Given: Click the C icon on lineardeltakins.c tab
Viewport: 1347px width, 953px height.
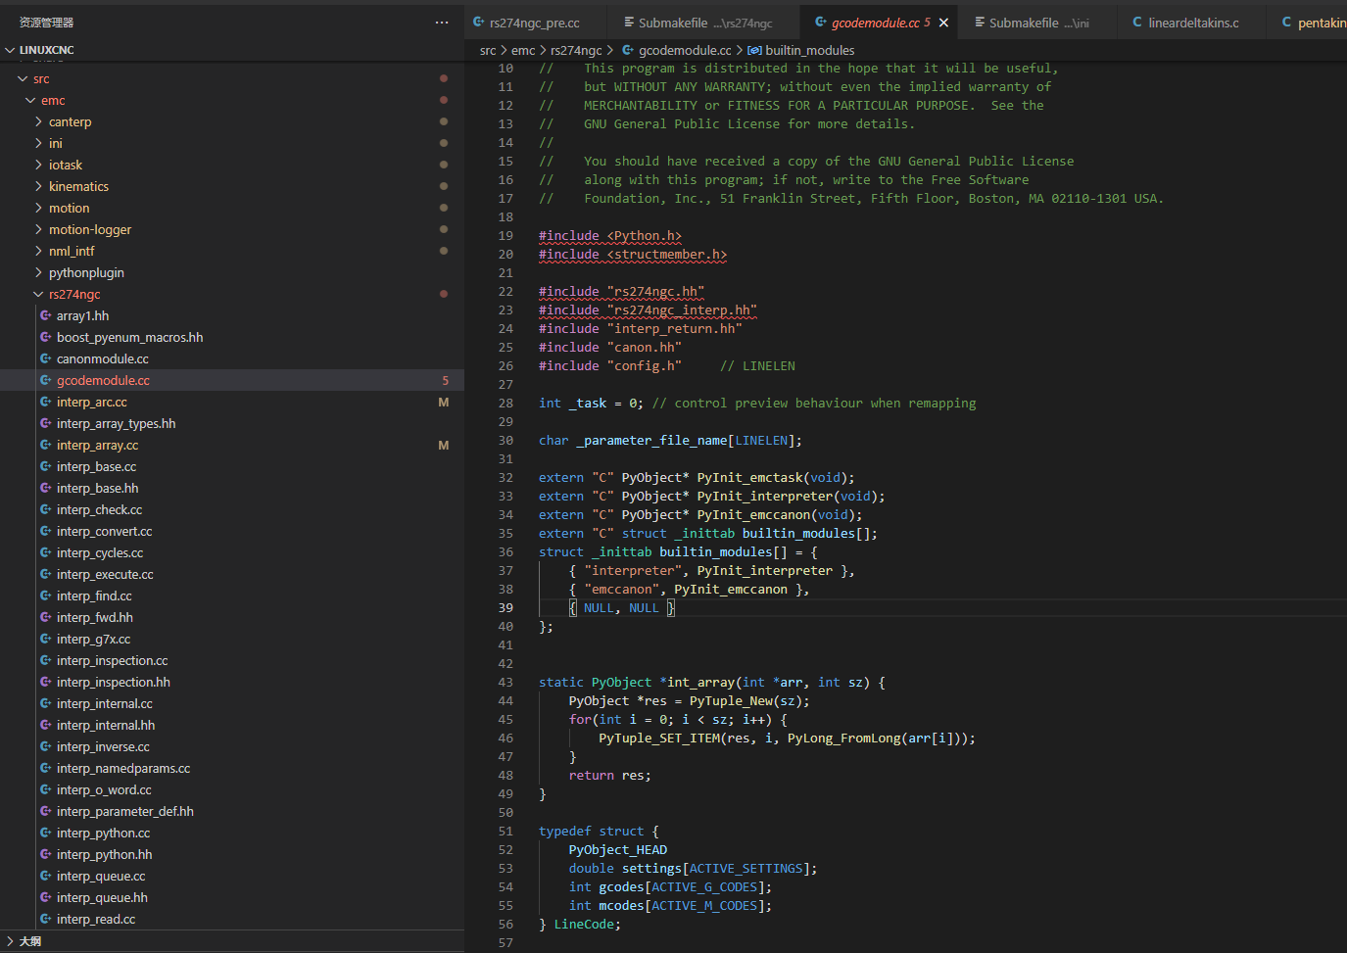Looking at the screenshot, I should point(1137,23).
